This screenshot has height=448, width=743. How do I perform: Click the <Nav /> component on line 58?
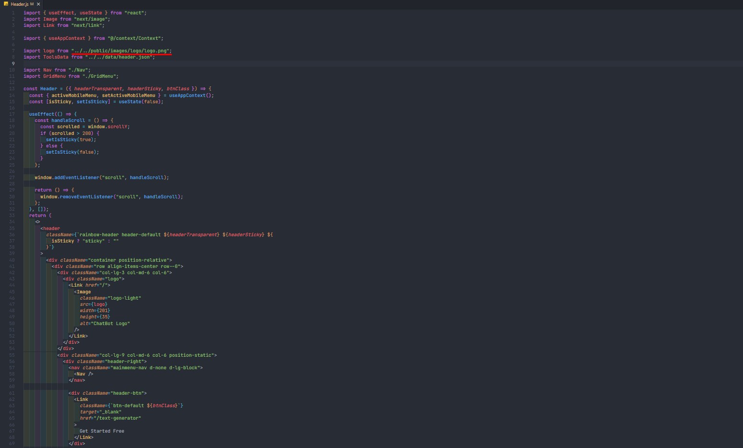point(84,374)
